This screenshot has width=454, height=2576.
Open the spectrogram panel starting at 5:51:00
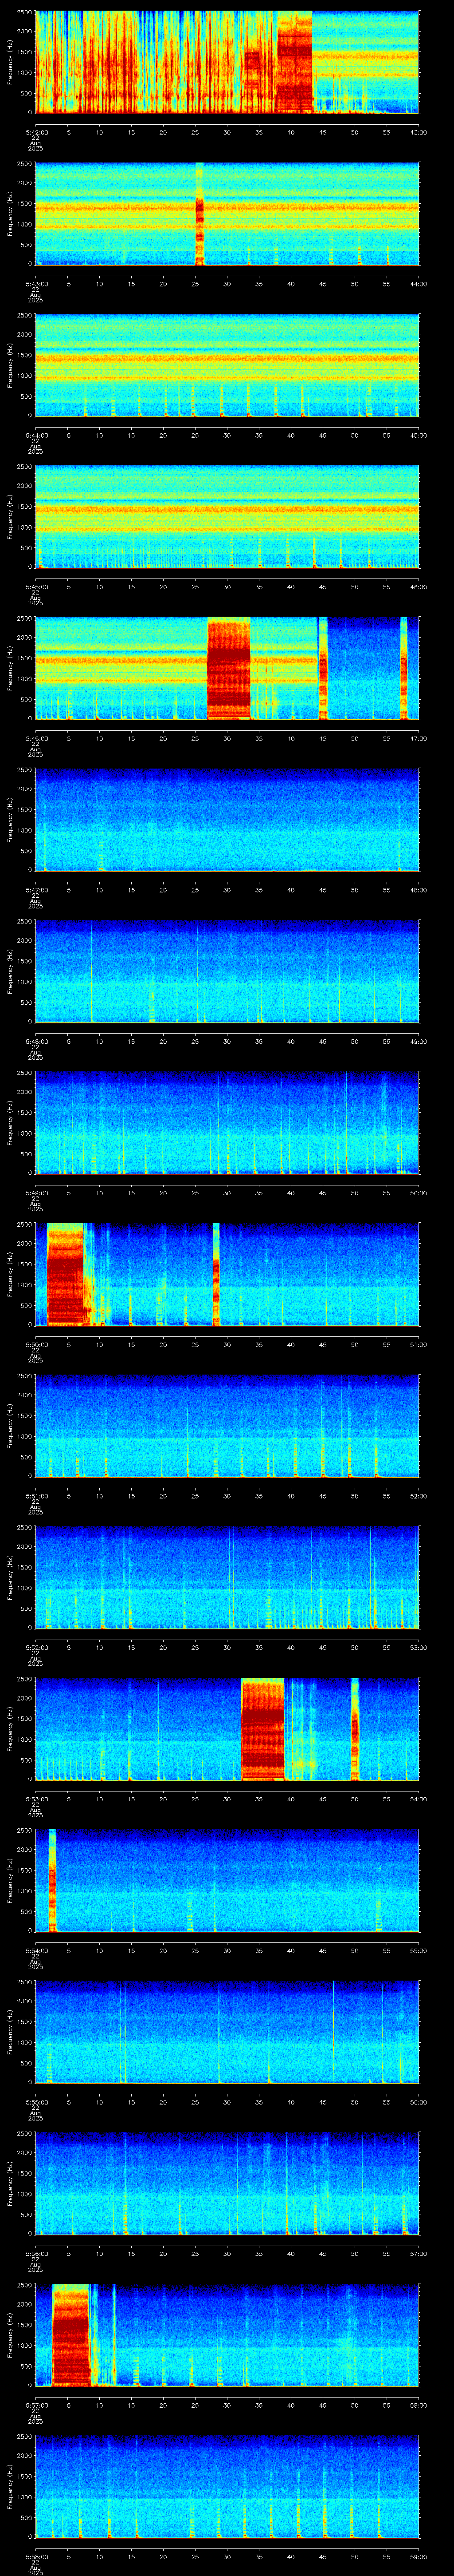point(227,1426)
